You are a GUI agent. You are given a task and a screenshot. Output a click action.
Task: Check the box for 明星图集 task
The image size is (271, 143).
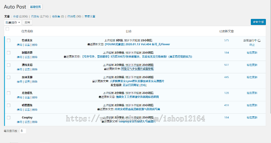pyautogui.click(x=8, y=105)
